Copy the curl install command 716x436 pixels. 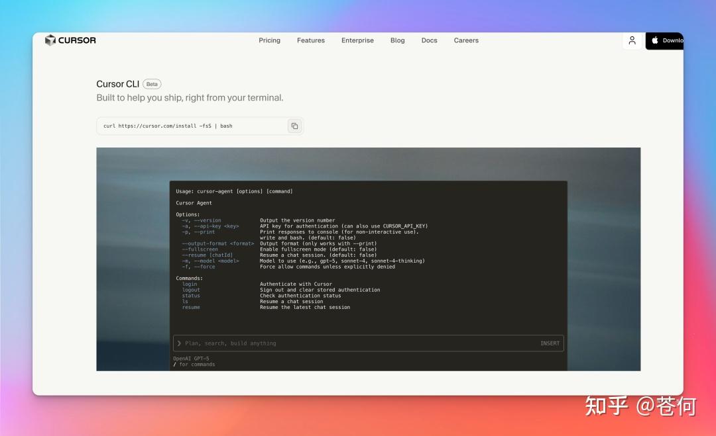(x=294, y=126)
